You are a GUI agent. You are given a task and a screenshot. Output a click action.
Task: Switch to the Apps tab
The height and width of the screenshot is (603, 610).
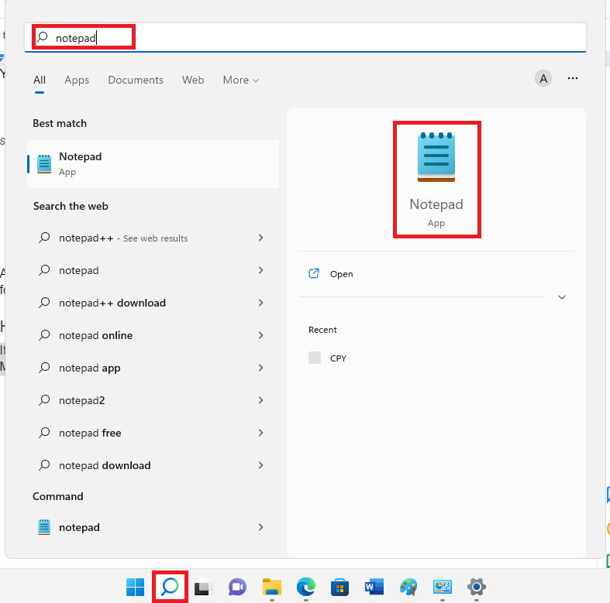click(x=77, y=80)
